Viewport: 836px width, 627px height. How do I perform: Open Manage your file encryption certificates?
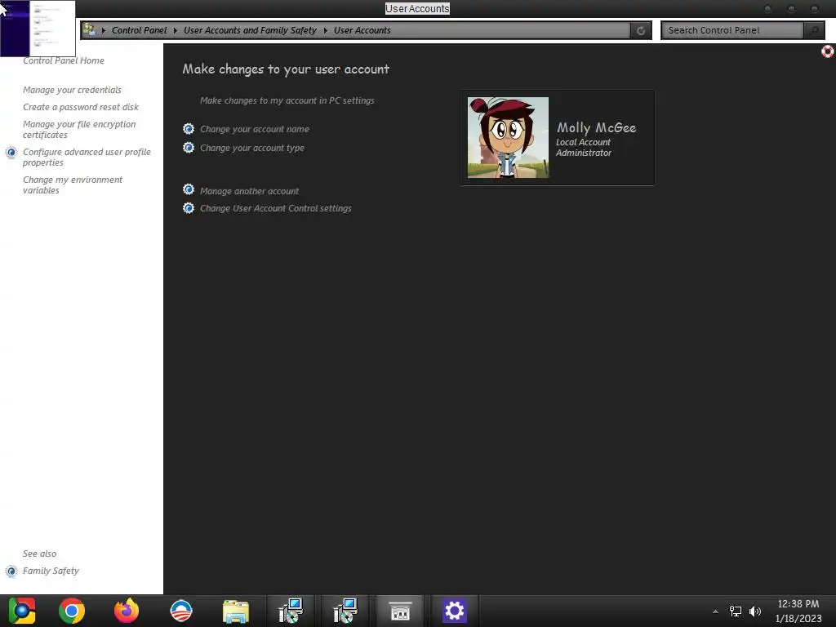click(79, 129)
